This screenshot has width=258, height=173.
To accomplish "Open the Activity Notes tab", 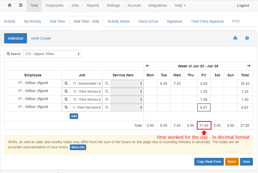I will point(118,21).
